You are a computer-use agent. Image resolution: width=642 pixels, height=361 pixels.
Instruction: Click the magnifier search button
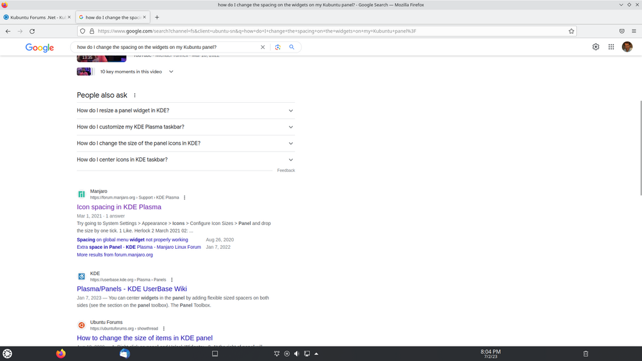(292, 47)
